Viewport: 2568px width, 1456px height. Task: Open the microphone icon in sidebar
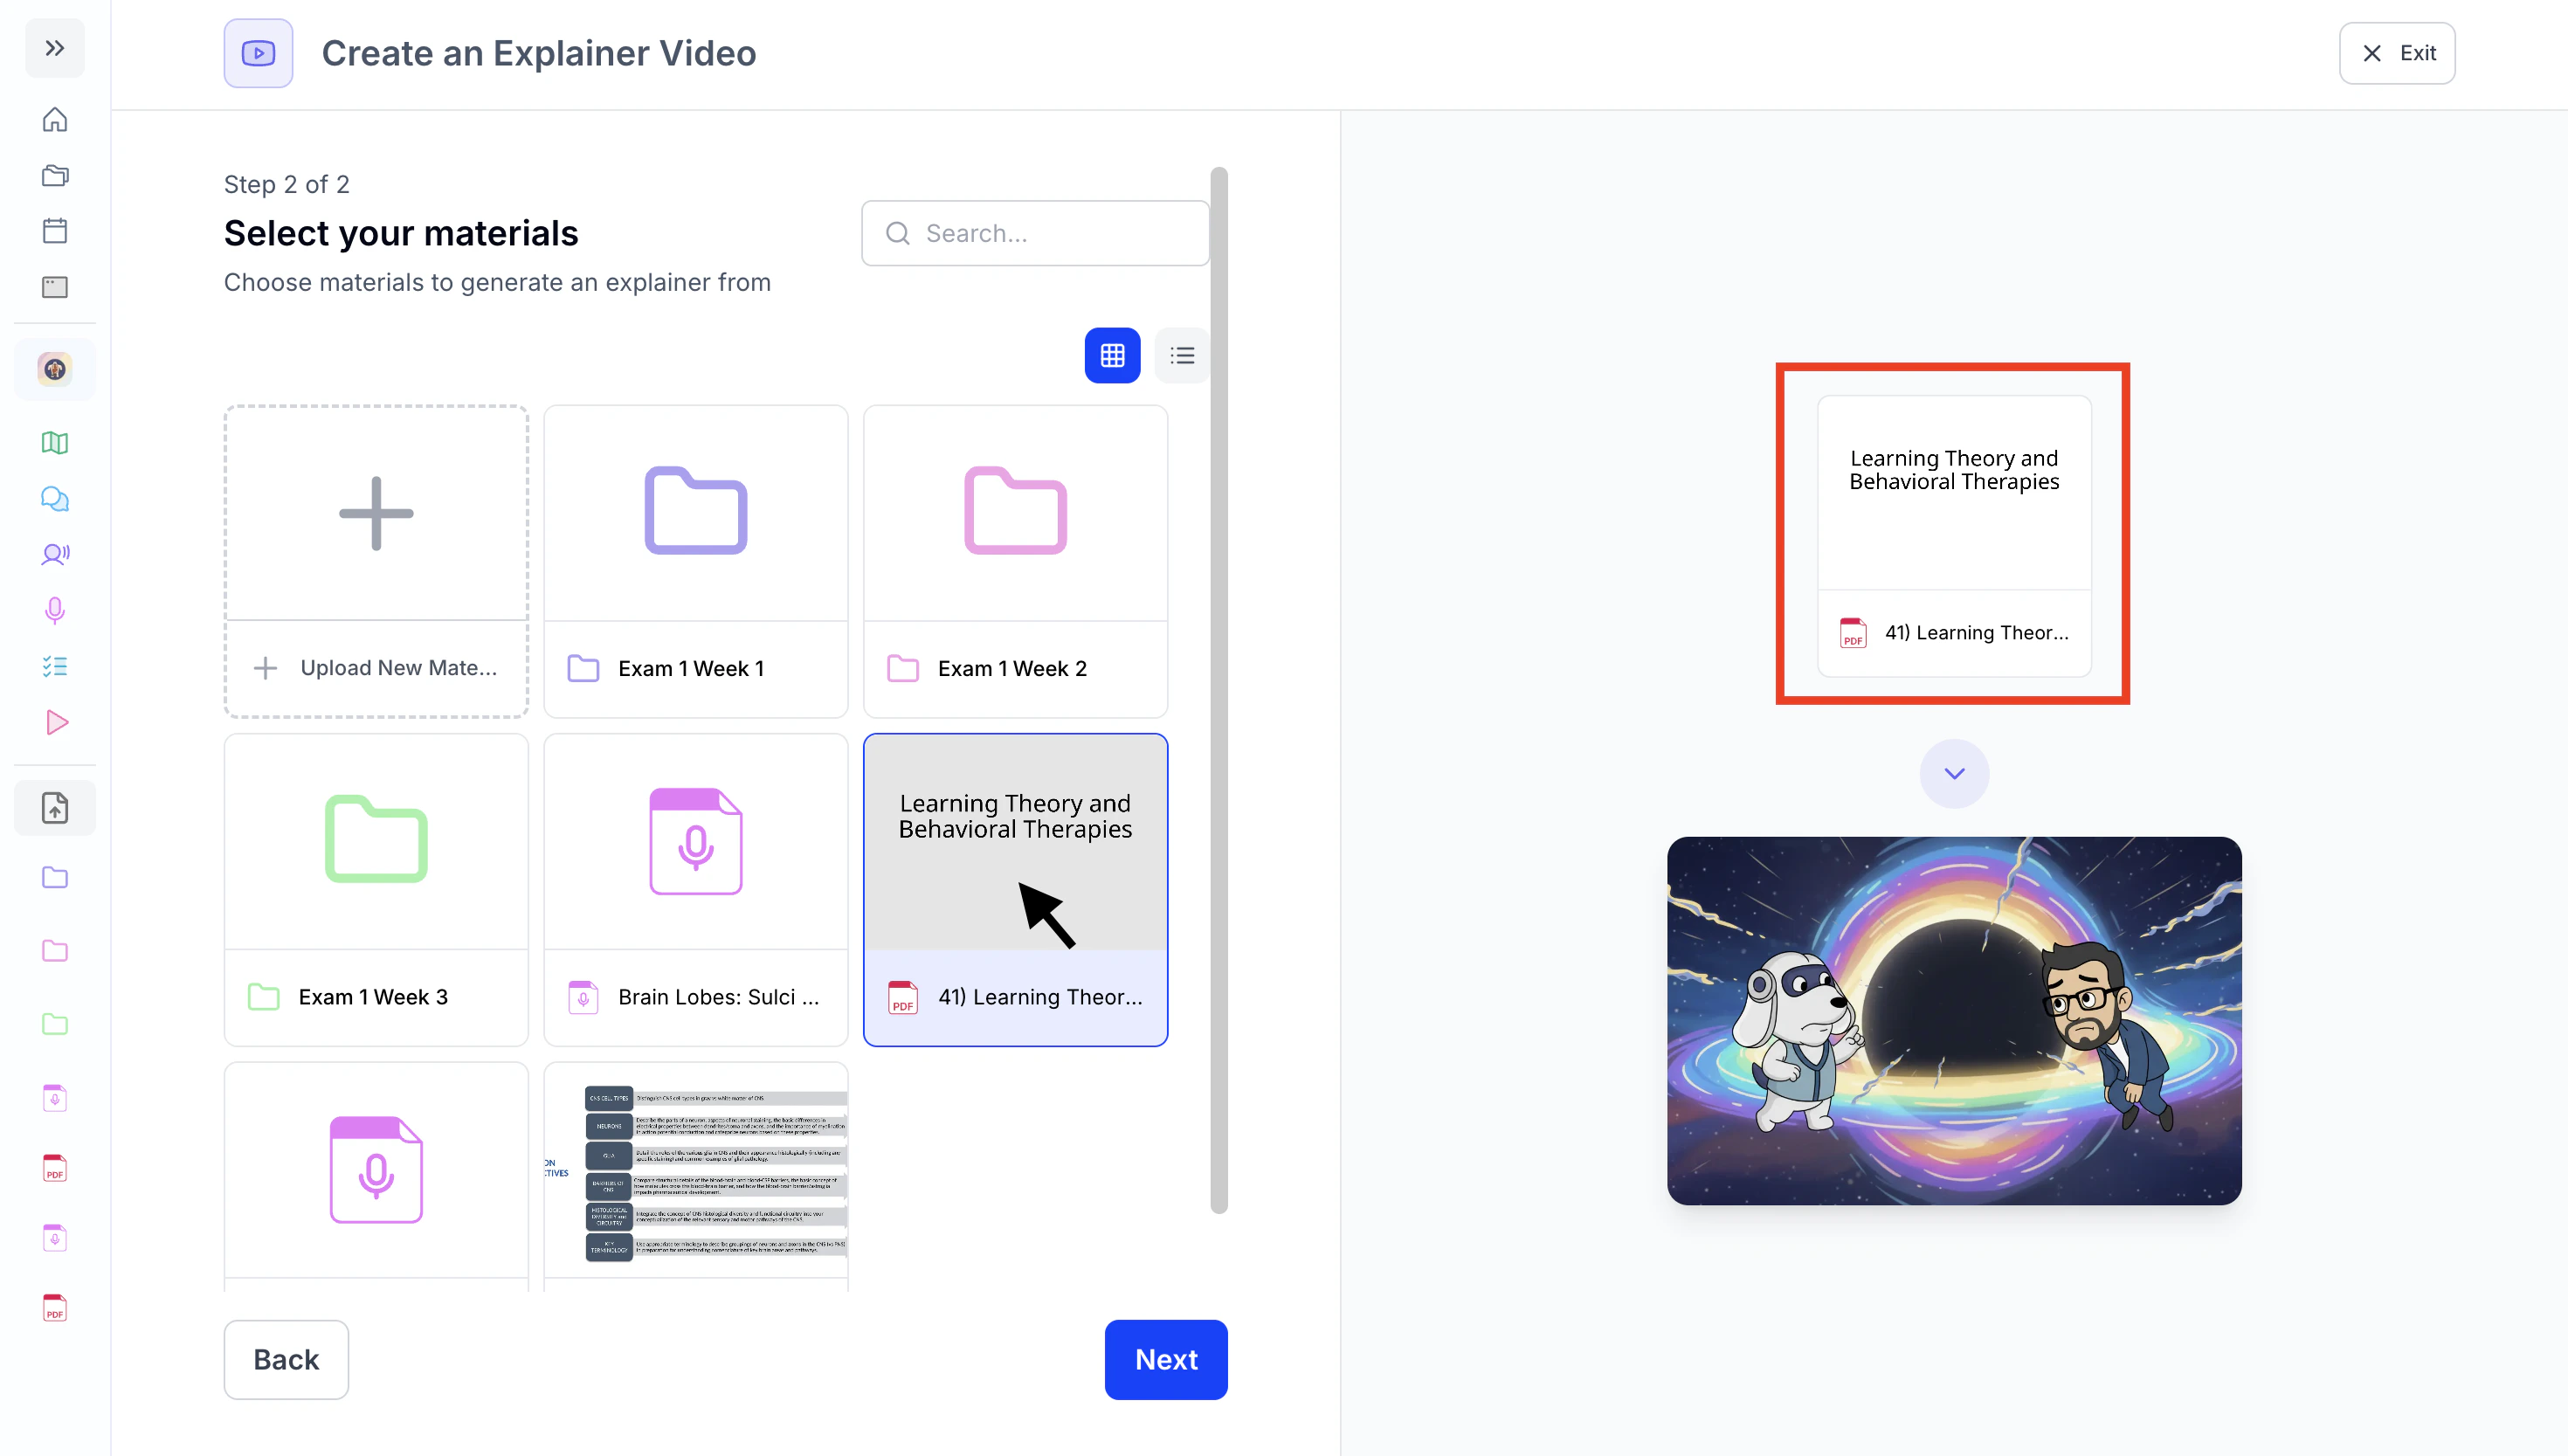[55, 610]
